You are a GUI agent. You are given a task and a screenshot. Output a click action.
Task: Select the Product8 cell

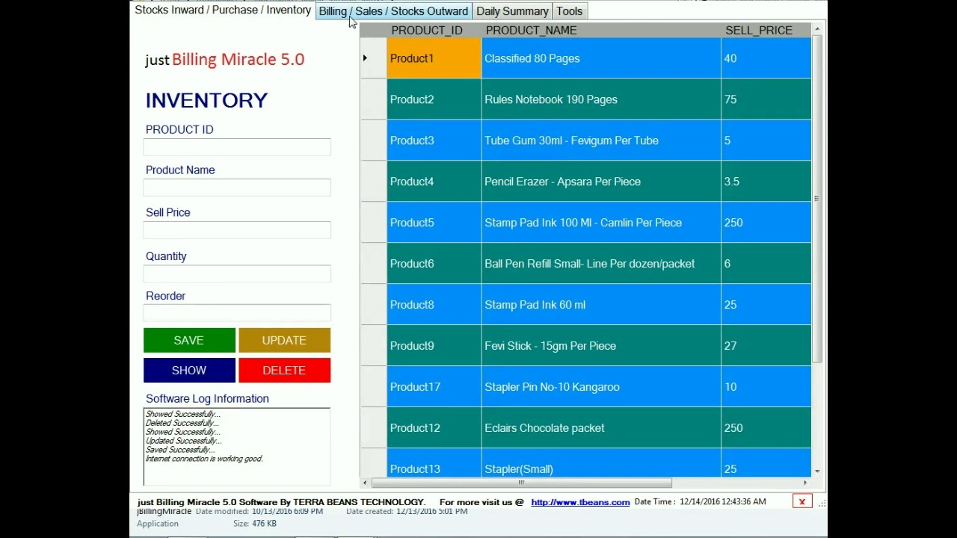click(434, 305)
